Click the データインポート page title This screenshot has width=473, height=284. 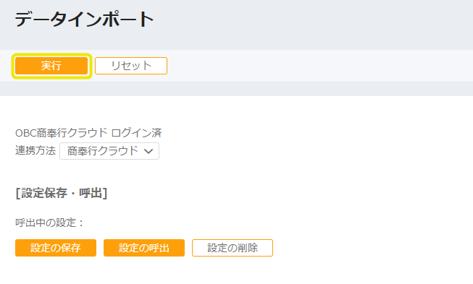pyautogui.click(x=85, y=20)
